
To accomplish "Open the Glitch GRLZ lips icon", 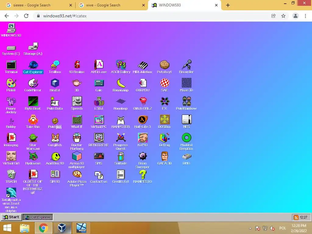I will tap(143, 103).
